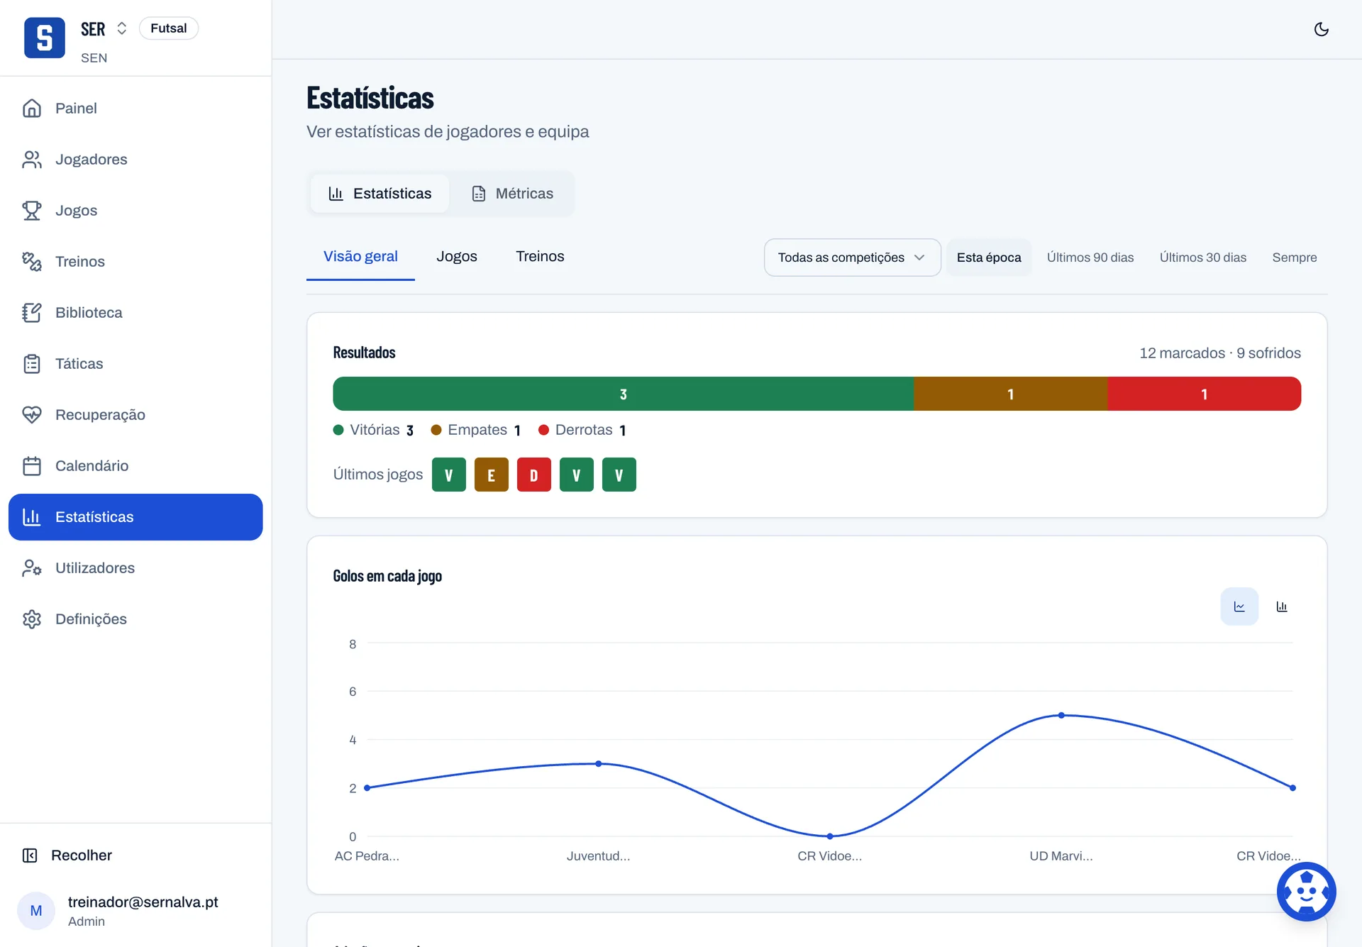
Task: Click the M user avatar
Action: (x=36, y=911)
